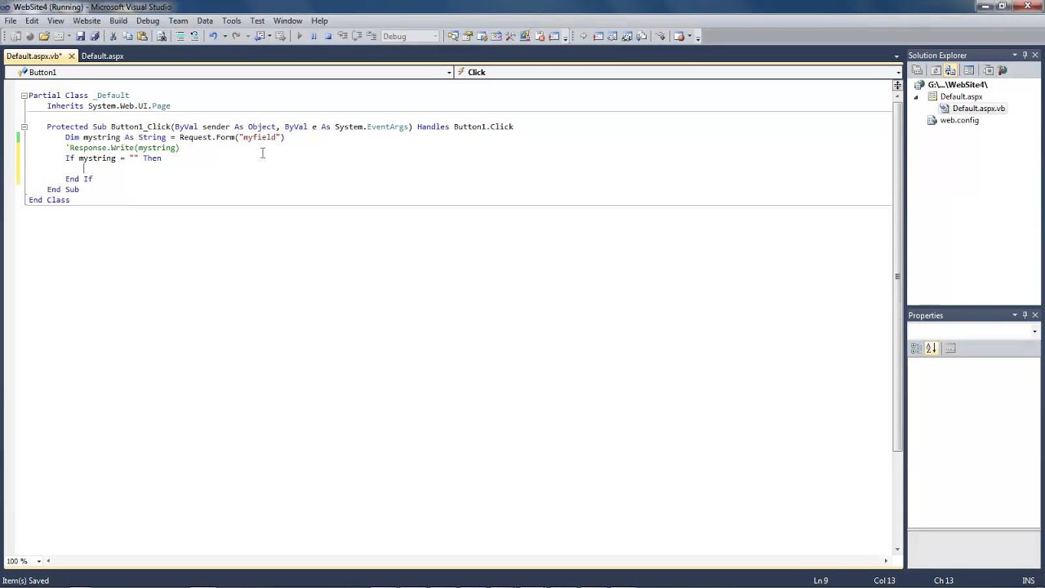Viewport: 1045px width, 588px height.
Task: Comment out the selected lines icon
Action: 180,36
